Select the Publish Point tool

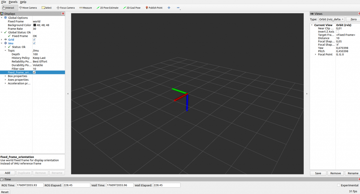pos(154,8)
